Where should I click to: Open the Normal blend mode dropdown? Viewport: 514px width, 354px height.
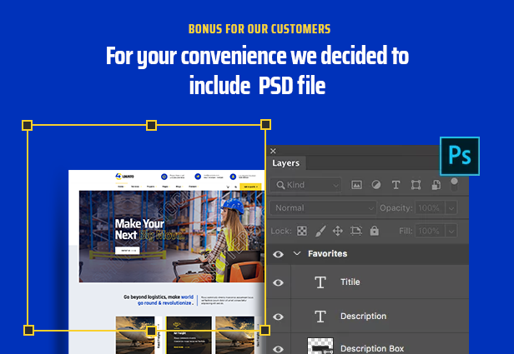pyautogui.click(x=324, y=207)
